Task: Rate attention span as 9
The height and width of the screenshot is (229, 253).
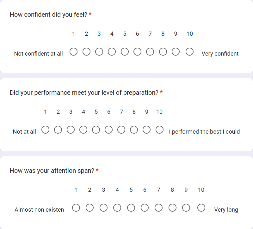Action: (186, 208)
